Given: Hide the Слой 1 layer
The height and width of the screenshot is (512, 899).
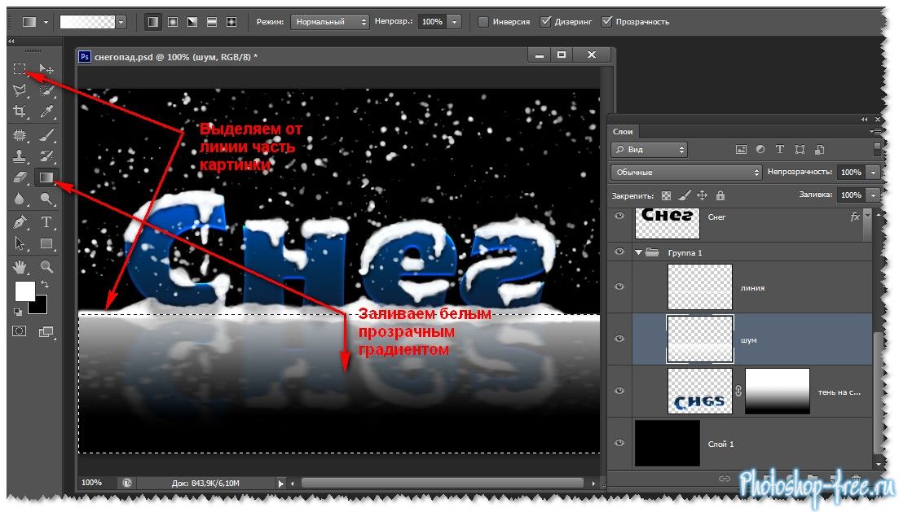Looking at the screenshot, I should coord(619,443).
